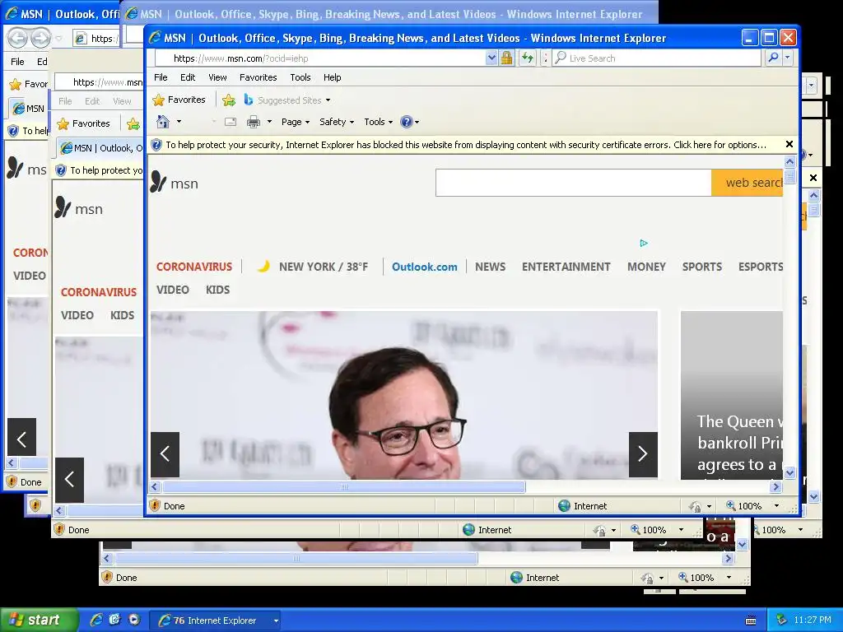The height and width of the screenshot is (632, 843).
Task: Click Back button in far-left background window
Action: click(17, 38)
